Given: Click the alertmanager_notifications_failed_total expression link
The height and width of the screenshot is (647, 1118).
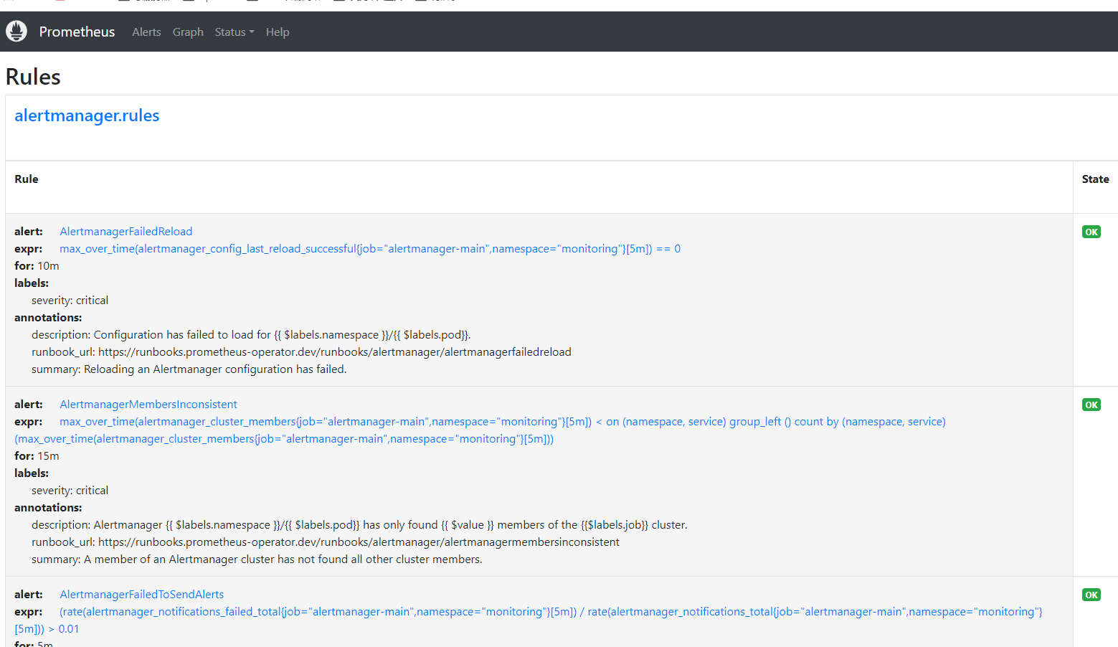Looking at the screenshot, I should (x=529, y=620).
